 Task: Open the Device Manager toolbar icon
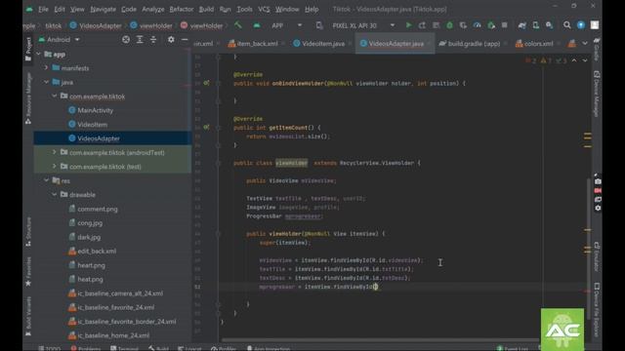(x=536, y=25)
